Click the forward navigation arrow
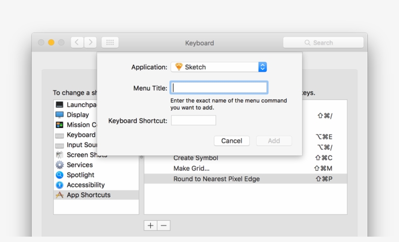 tap(91, 42)
